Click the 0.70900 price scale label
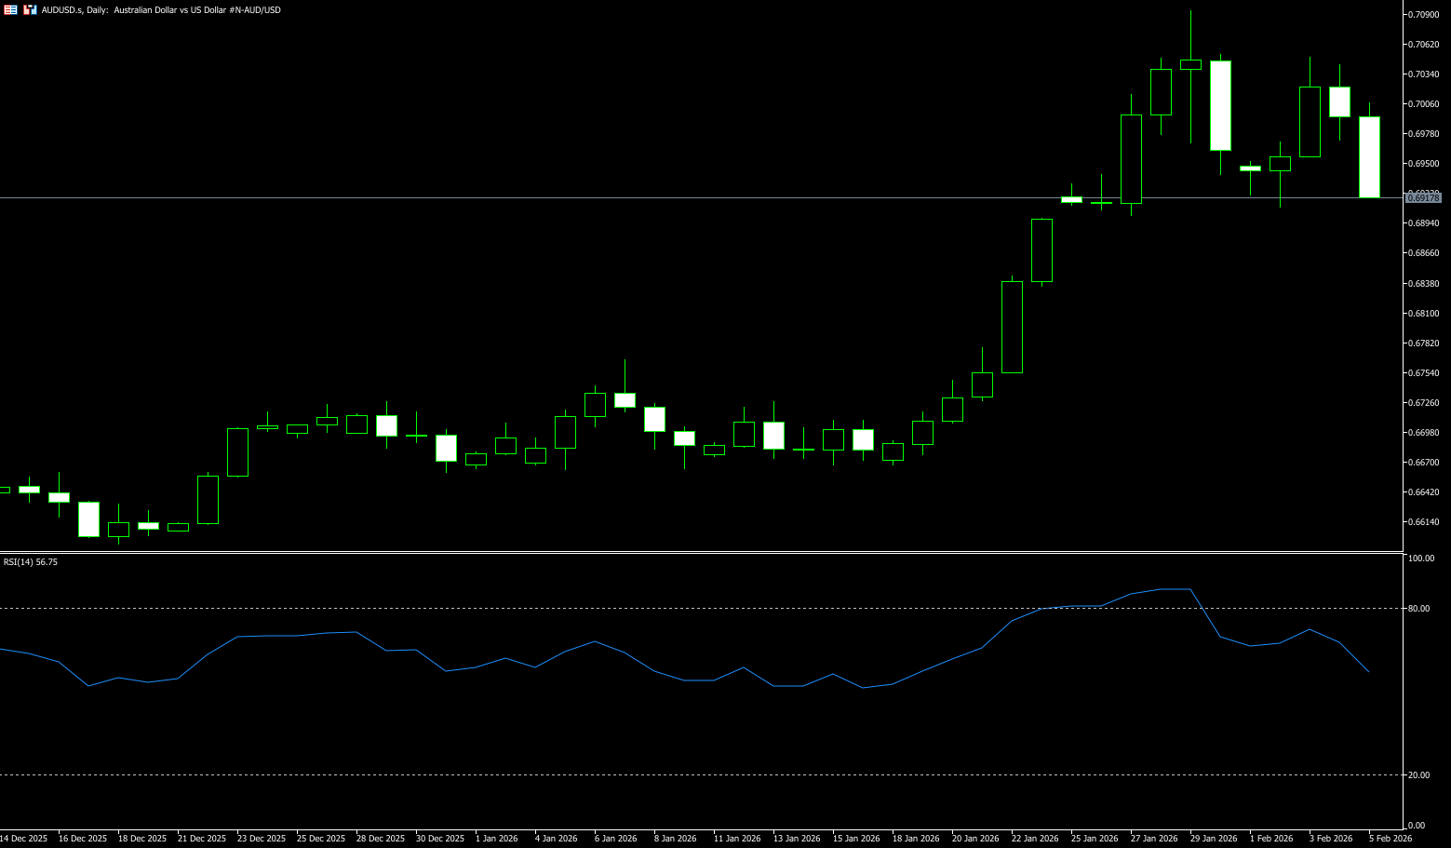 click(1424, 15)
